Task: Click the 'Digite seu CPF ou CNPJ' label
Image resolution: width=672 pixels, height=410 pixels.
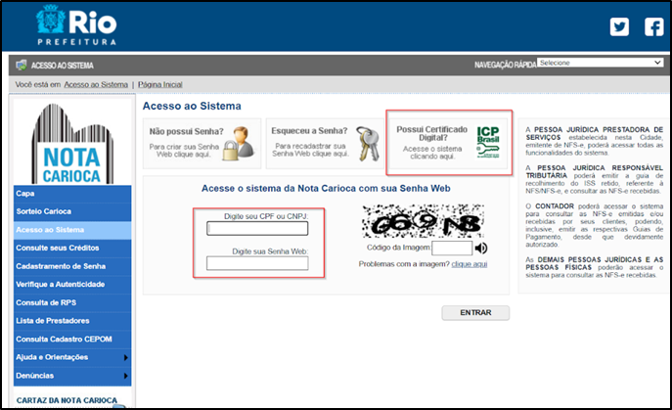Action: click(266, 216)
